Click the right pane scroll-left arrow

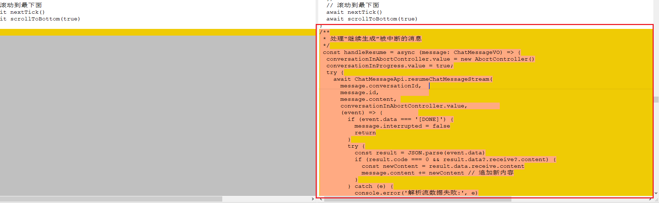pos(321,199)
